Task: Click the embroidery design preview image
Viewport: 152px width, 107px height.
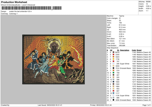Action: (53, 59)
